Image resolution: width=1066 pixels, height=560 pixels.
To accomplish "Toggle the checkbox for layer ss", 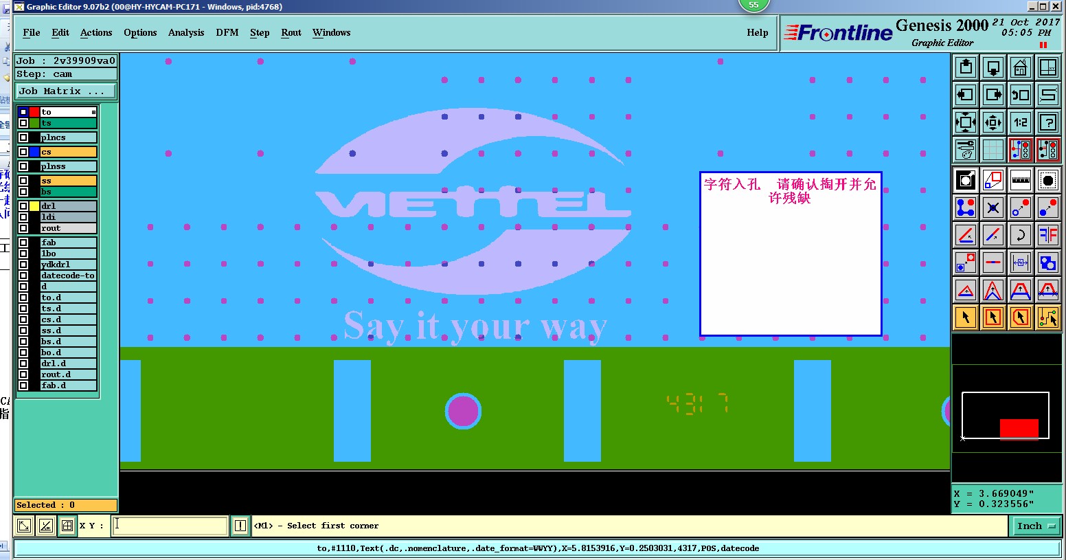I will click(23, 181).
